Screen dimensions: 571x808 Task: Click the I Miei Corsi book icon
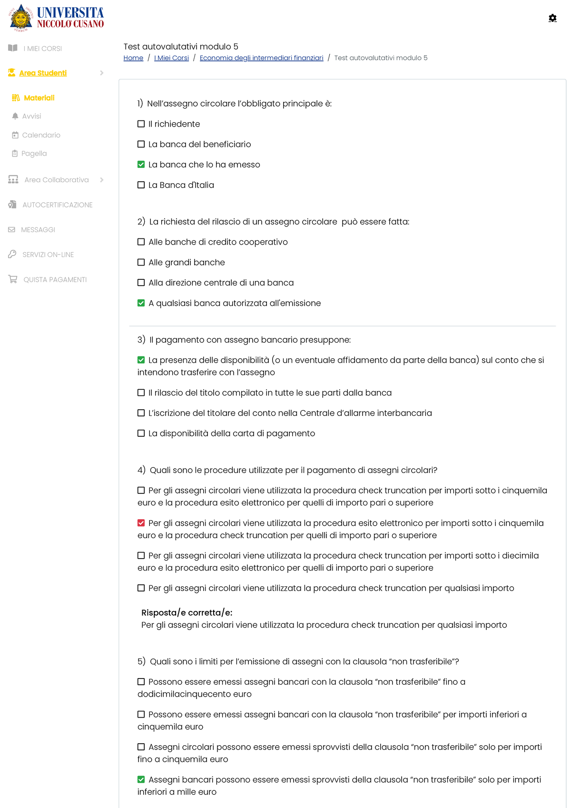coord(13,48)
